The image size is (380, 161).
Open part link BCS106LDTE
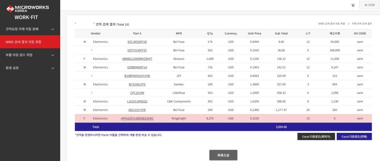click(x=137, y=84)
